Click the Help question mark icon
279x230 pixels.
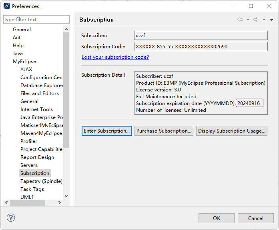(x=11, y=218)
